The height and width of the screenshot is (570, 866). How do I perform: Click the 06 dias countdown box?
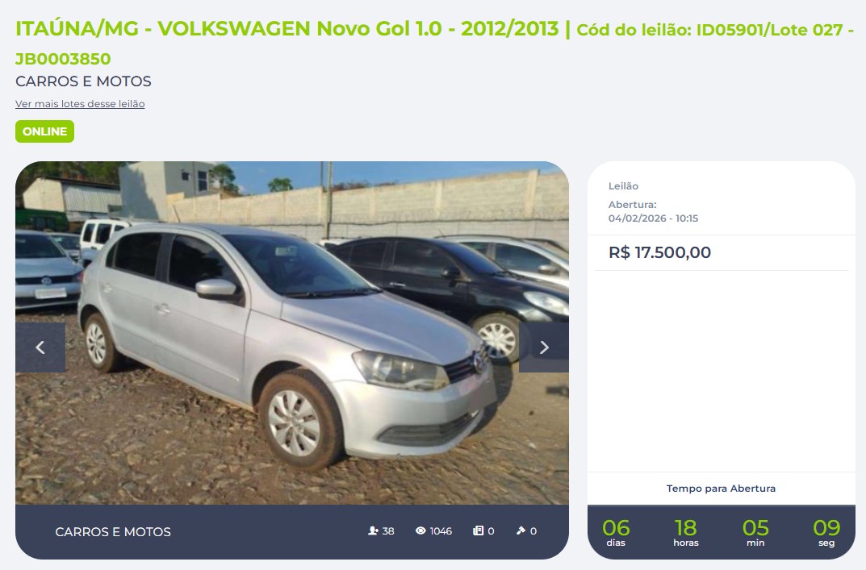tap(616, 532)
